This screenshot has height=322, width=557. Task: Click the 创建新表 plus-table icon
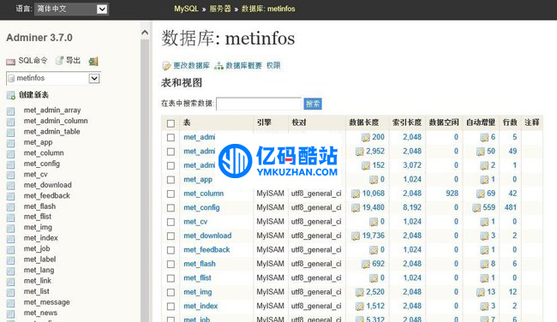(x=11, y=95)
